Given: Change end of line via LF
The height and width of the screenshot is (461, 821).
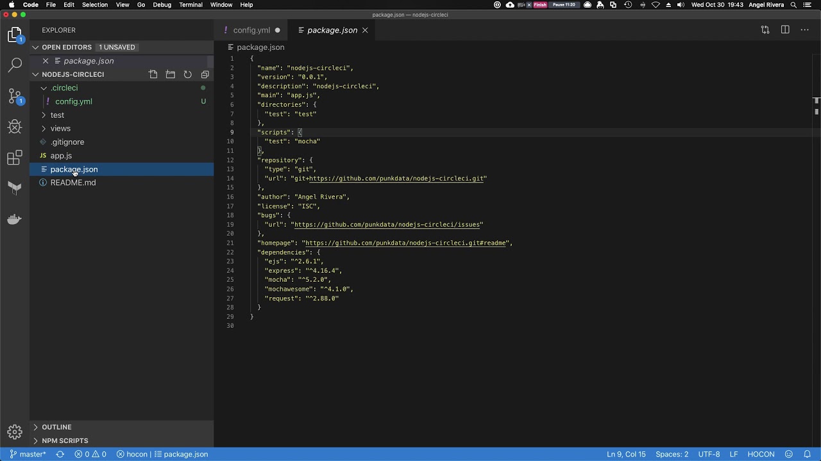Looking at the screenshot, I should [734, 454].
